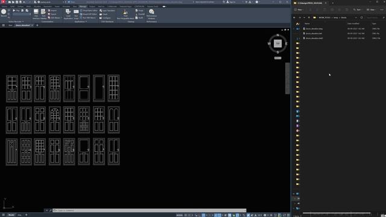
Task: Click Undo in the Quick Access toolbar
Action: (24, 2)
